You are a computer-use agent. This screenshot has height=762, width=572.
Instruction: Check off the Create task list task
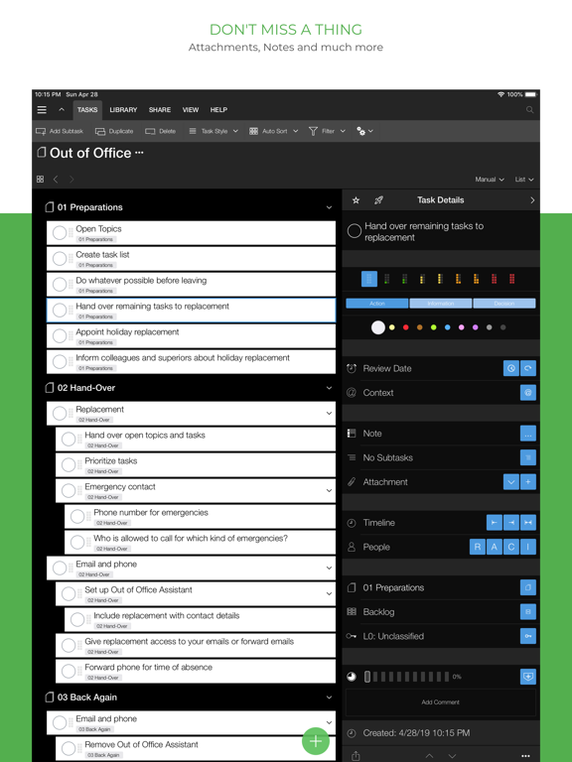point(60,259)
